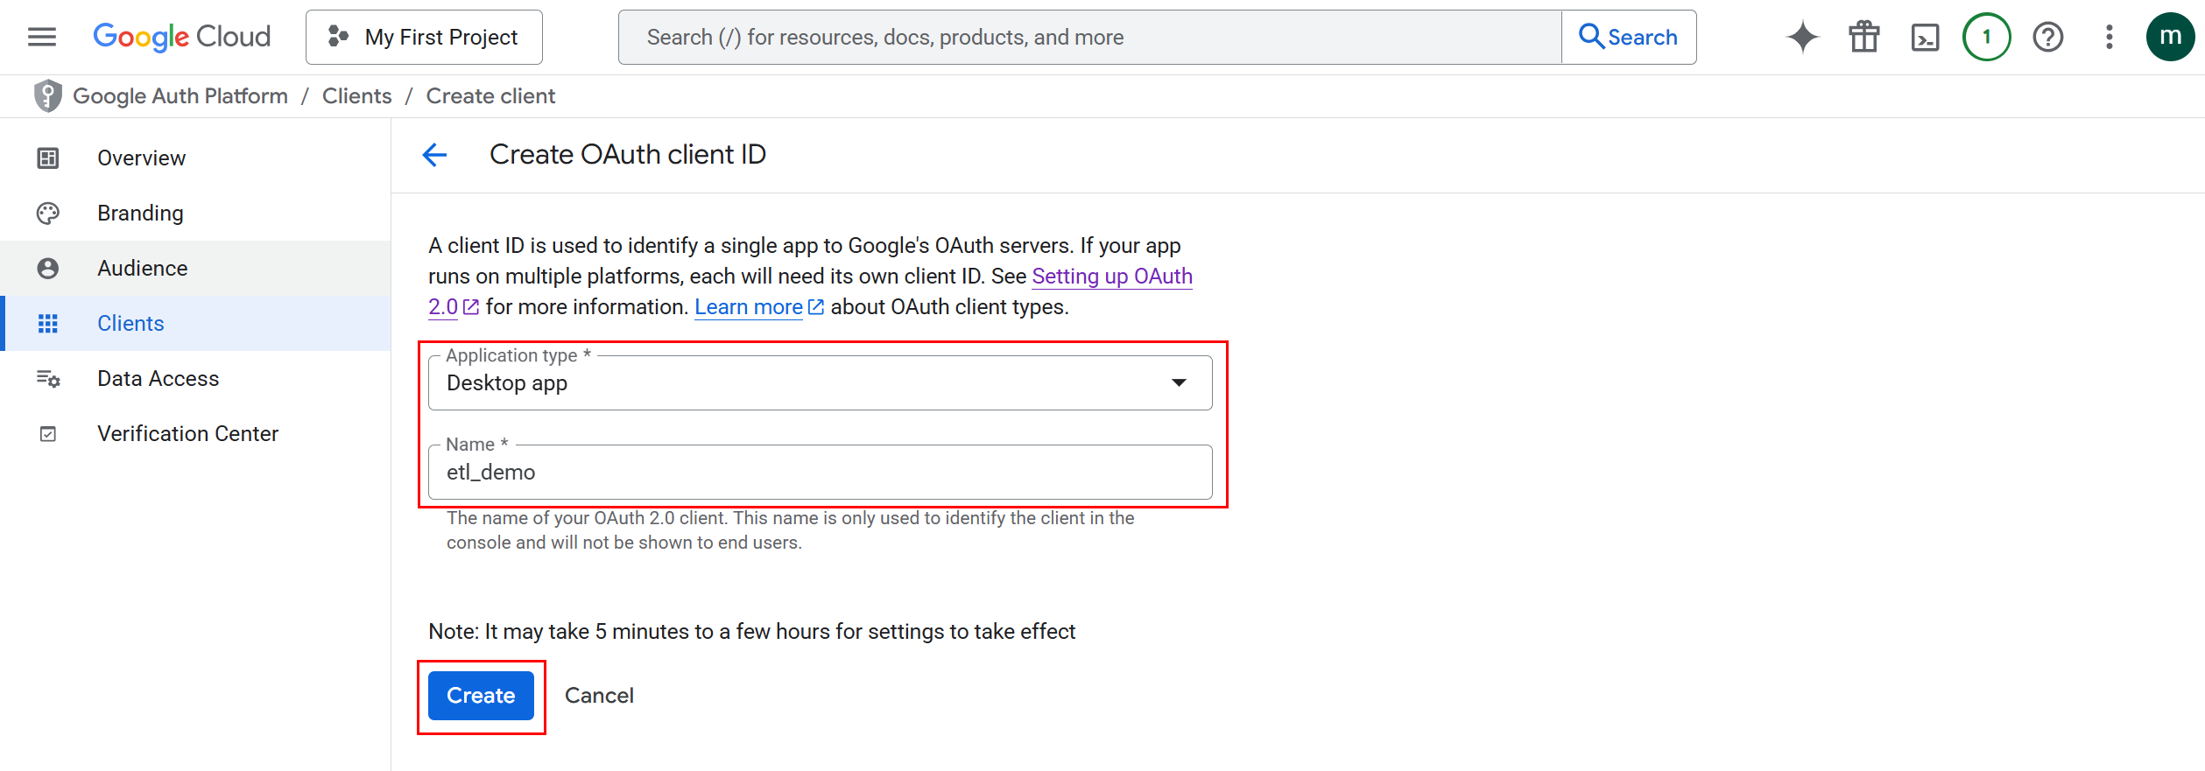
Task: Click the Application type dropdown arrow
Action: pyautogui.click(x=1179, y=382)
